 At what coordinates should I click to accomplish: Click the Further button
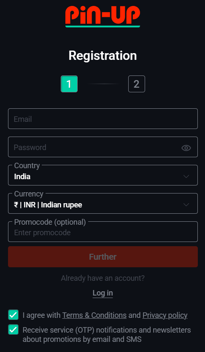coord(103,257)
